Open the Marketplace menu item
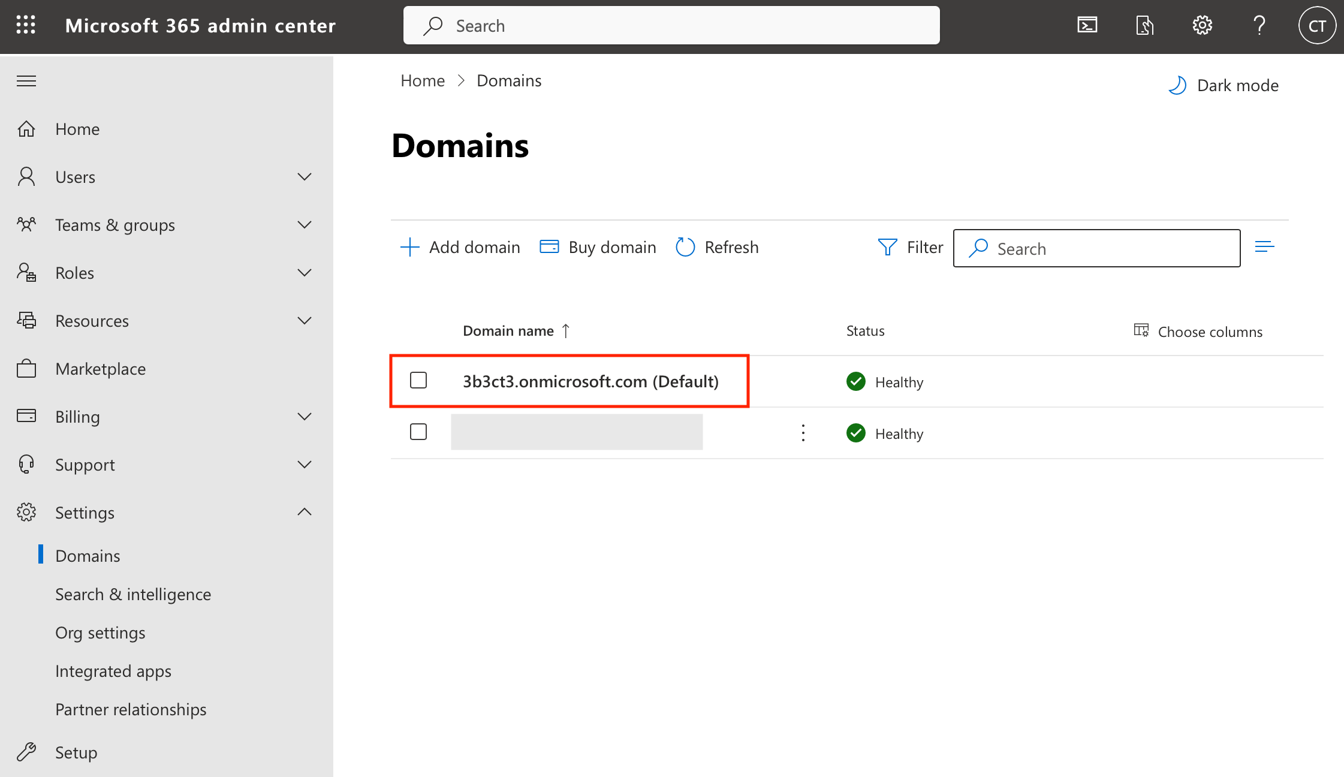This screenshot has height=777, width=1344. pyautogui.click(x=101, y=369)
